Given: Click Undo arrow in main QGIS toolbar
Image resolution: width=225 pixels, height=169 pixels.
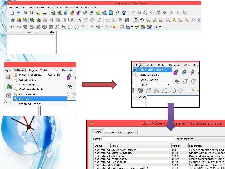Looking at the screenshot, I should pyautogui.click(x=12, y=27).
